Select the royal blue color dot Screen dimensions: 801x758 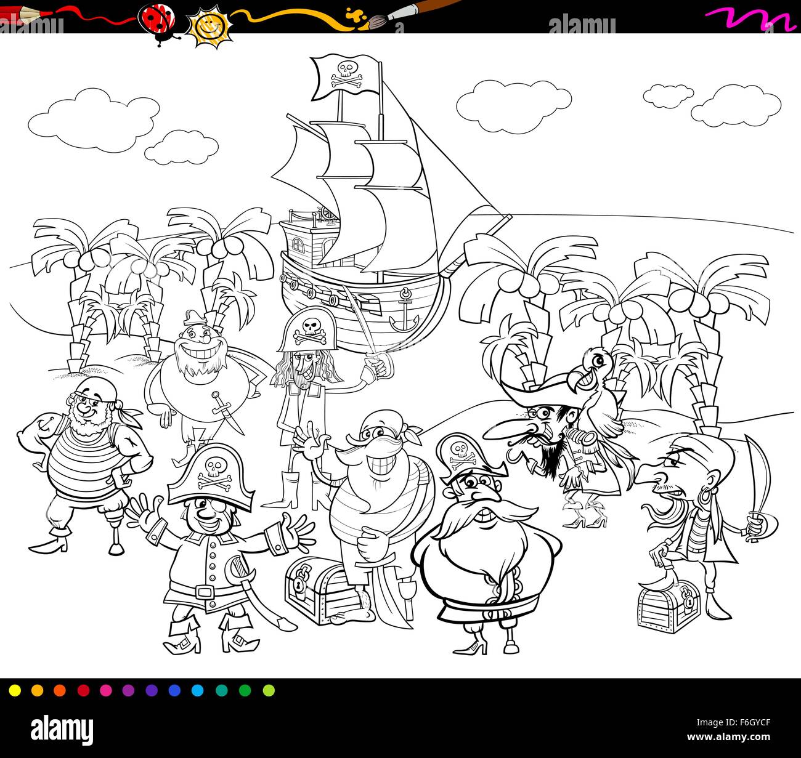(175, 690)
